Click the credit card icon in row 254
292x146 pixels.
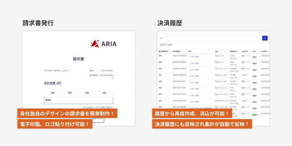click(x=243, y=94)
